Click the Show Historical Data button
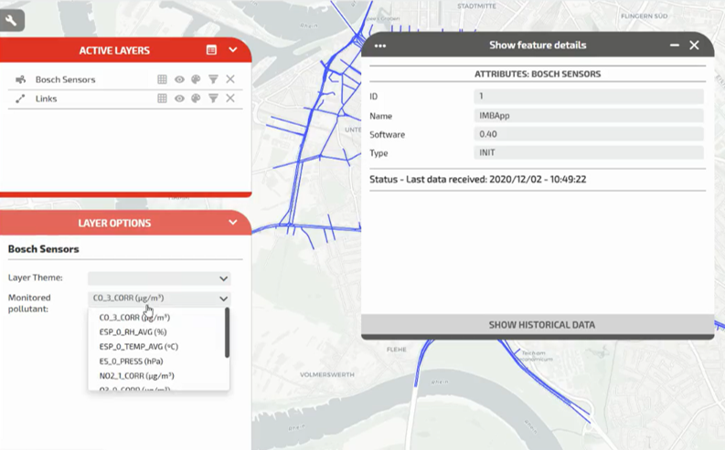Screen dimensions: 725x450 point(538,325)
